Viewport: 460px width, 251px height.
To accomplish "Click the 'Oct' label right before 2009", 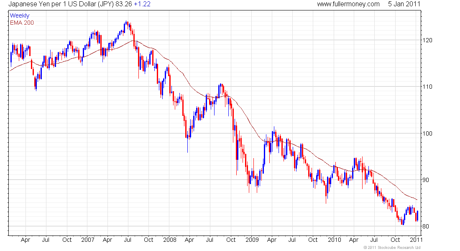I will [231, 240].
